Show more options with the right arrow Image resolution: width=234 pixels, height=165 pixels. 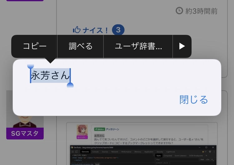[182, 46]
